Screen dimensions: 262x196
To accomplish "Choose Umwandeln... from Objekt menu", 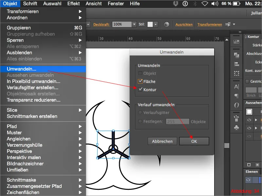I will click(x=43, y=69).
